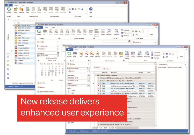Image resolution: width=194 pixels, height=135 pixels.
Task: Click ellipsis beside All Entities in front window
Action: pos(89,71)
